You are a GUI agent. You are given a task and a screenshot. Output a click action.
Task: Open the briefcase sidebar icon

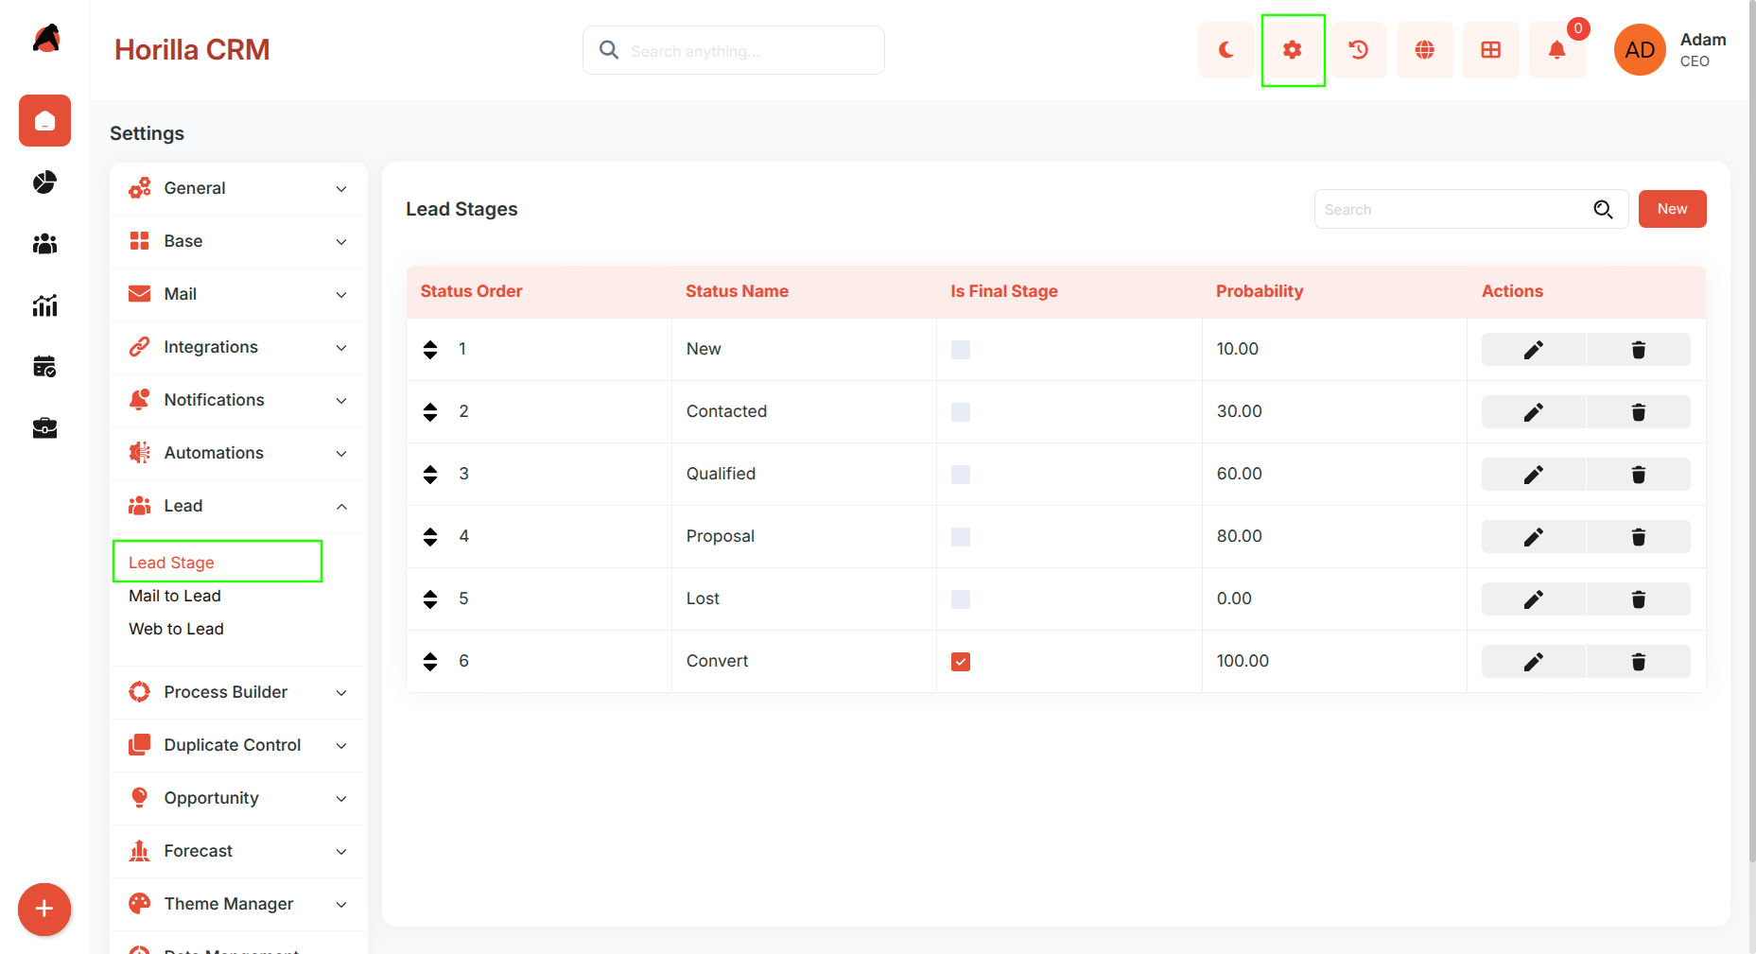44,428
